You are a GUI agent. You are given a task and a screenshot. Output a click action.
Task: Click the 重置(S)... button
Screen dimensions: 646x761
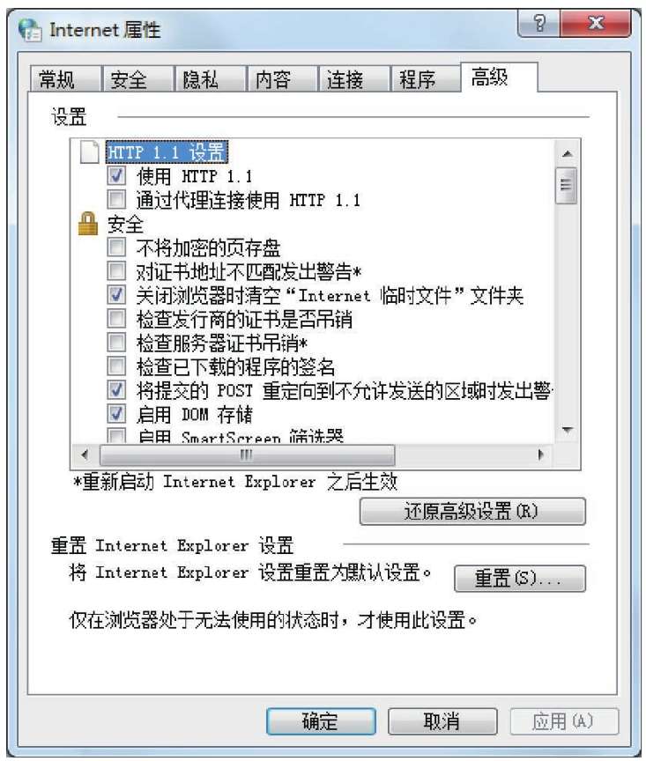520,578
